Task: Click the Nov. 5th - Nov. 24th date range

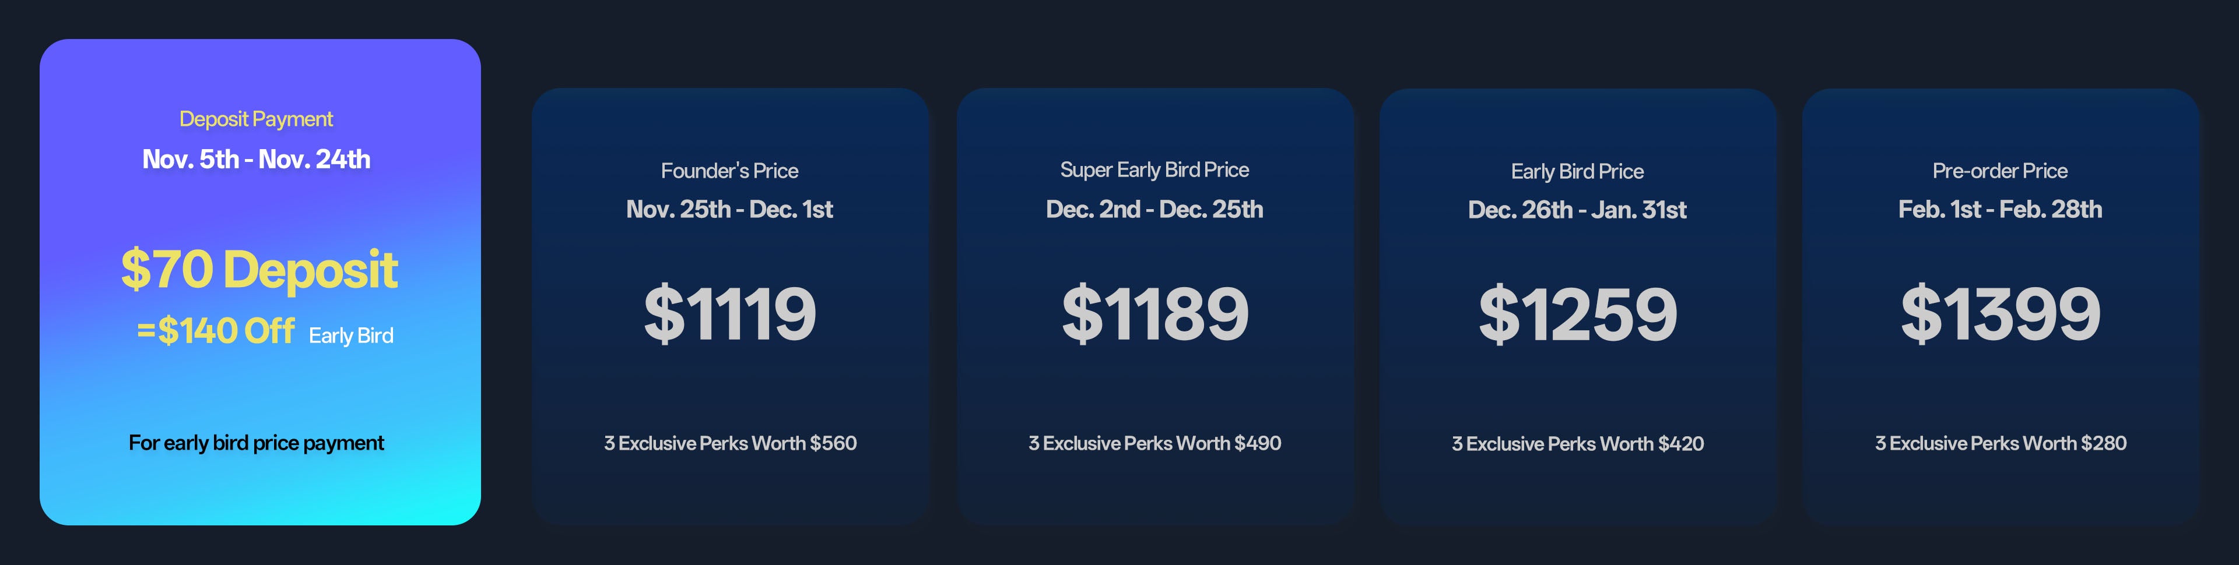Action: pos(255,160)
